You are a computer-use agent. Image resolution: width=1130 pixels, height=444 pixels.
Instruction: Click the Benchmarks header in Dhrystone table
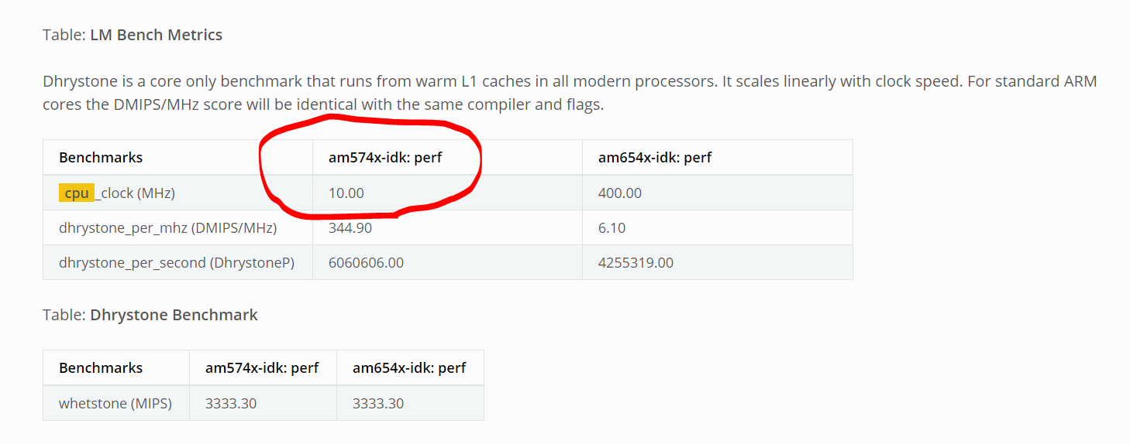point(101,158)
